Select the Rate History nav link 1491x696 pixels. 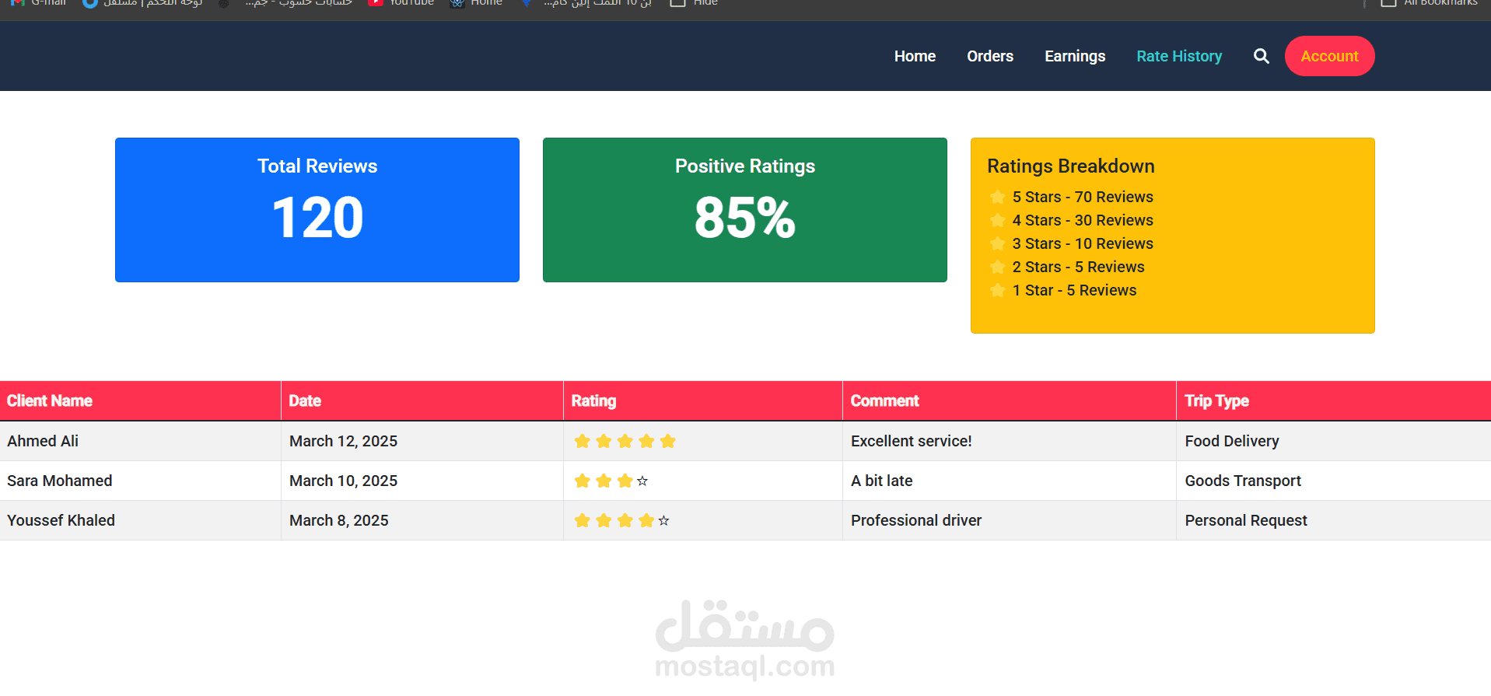[x=1179, y=56]
